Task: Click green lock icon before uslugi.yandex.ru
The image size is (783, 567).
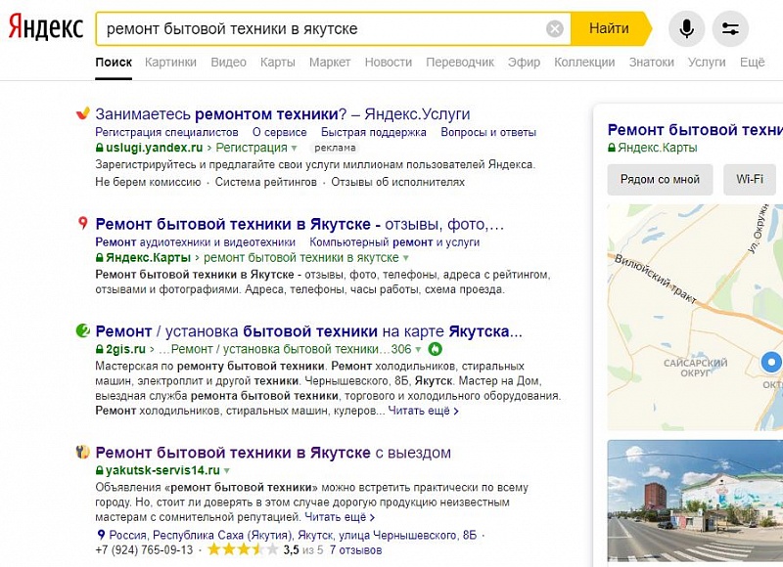Action: [100, 148]
